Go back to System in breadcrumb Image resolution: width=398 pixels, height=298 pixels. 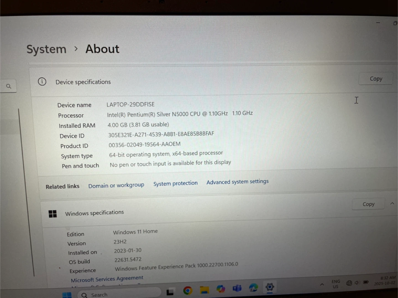click(46, 49)
